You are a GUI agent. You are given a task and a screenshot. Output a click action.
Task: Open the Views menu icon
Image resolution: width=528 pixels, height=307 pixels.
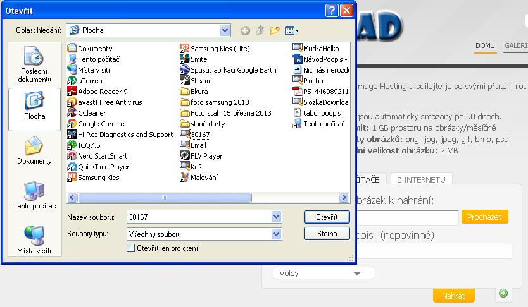292,30
